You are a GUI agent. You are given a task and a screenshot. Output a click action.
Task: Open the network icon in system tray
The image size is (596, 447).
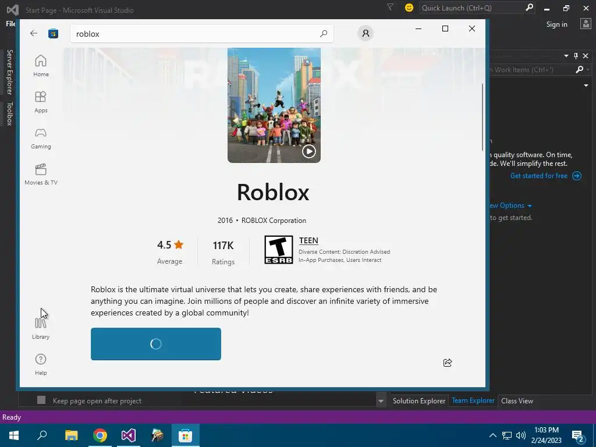tap(507, 435)
